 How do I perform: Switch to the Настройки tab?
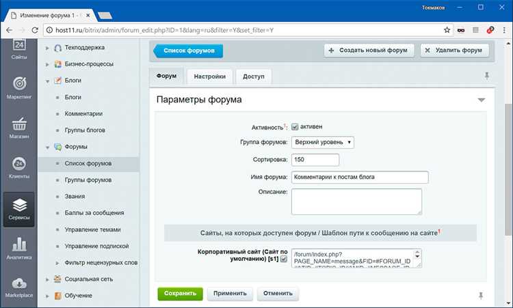(209, 76)
